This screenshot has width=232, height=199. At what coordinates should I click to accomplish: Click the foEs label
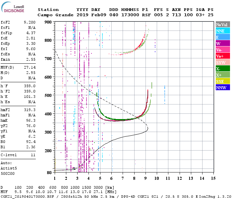click(5, 54)
